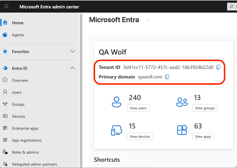Viewport: 237px width, 168px height.
Task: Click the apps icon beside 63
Action: coord(182,130)
